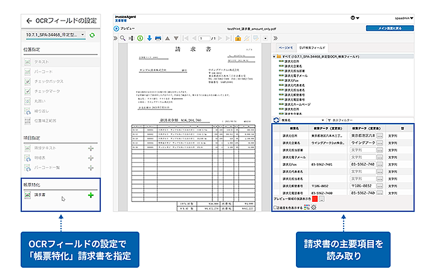Go to the next page arrow
The height and width of the screenshot is (275, 435).
pyautogui.click(x=221, y=38)
